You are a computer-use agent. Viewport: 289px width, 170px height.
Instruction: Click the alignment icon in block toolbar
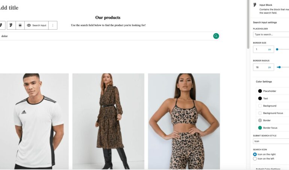20,25
